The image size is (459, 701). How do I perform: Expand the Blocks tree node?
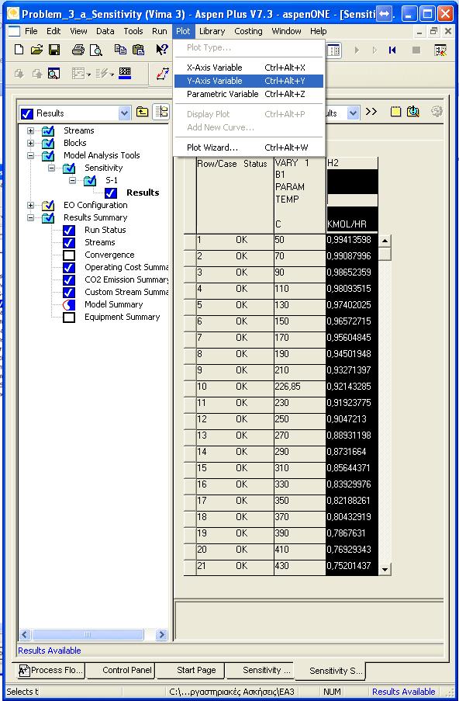30,143
